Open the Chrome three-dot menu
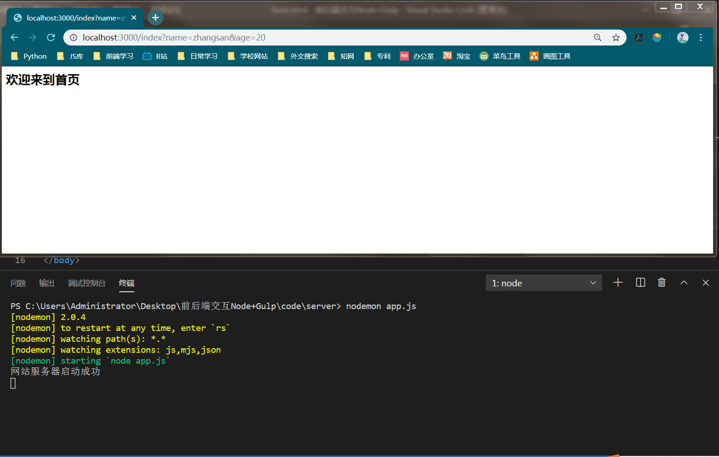 coord(701,38)
